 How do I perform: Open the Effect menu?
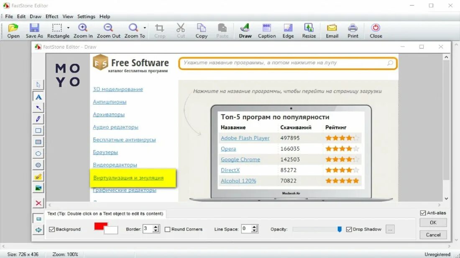pyautogui.click(x=52, y=16)
